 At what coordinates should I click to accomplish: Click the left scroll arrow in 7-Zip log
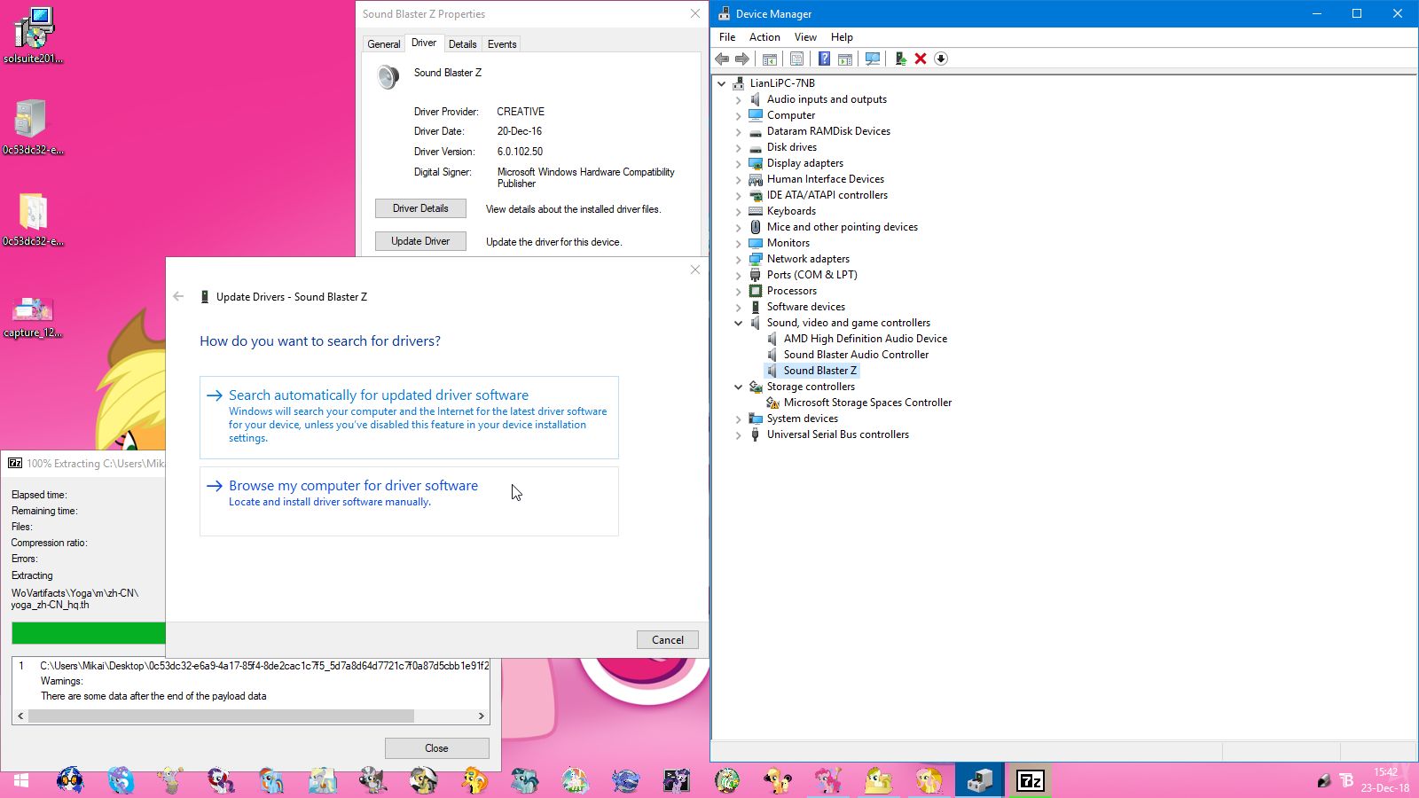click(x=20, y=716)
